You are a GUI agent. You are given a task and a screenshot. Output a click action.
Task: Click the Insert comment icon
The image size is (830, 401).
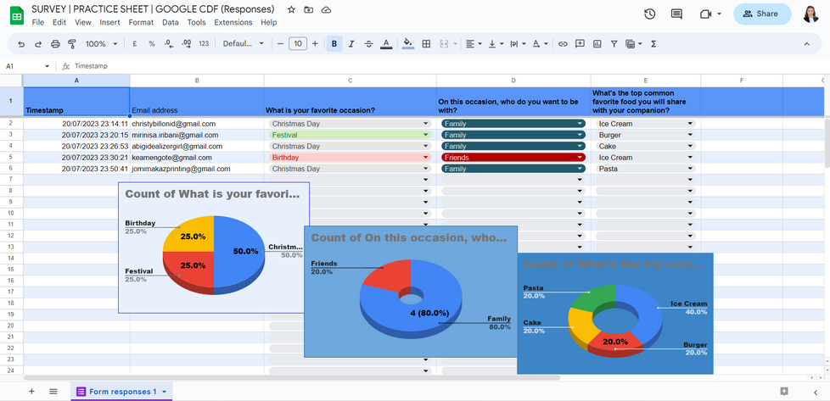[580, 44]
